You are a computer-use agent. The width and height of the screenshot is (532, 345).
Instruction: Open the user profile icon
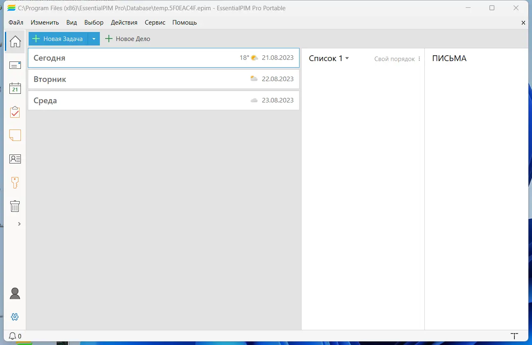(15, 293)
